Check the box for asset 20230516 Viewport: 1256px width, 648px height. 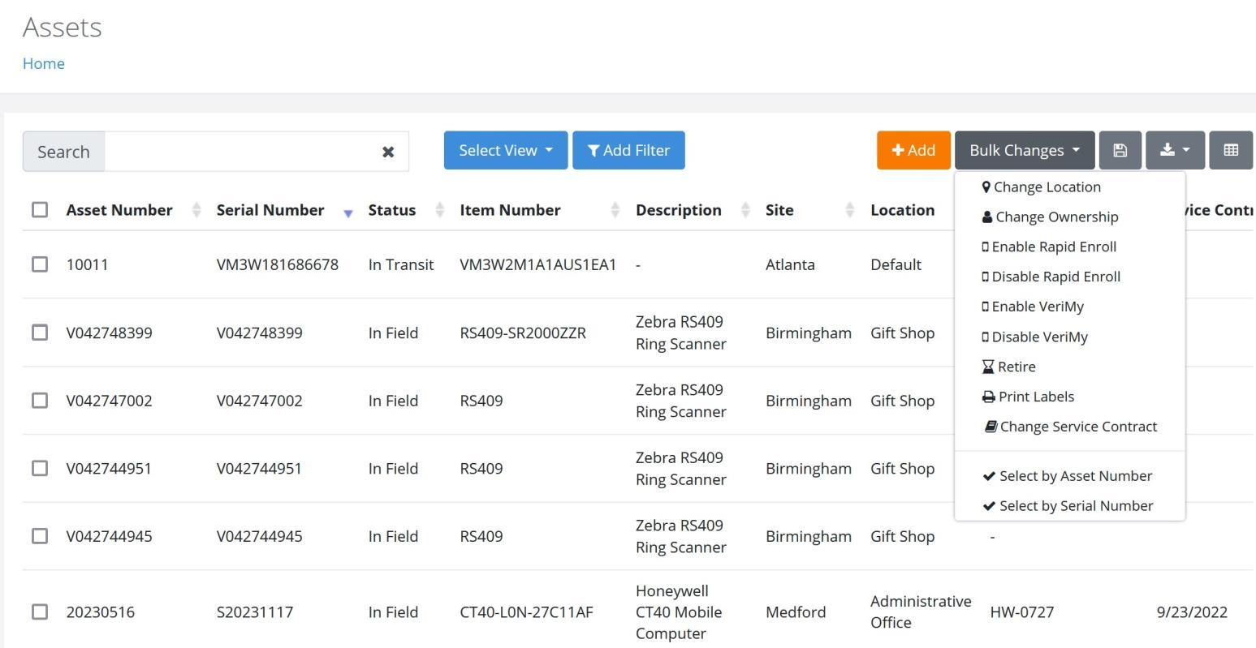point(40,612)
